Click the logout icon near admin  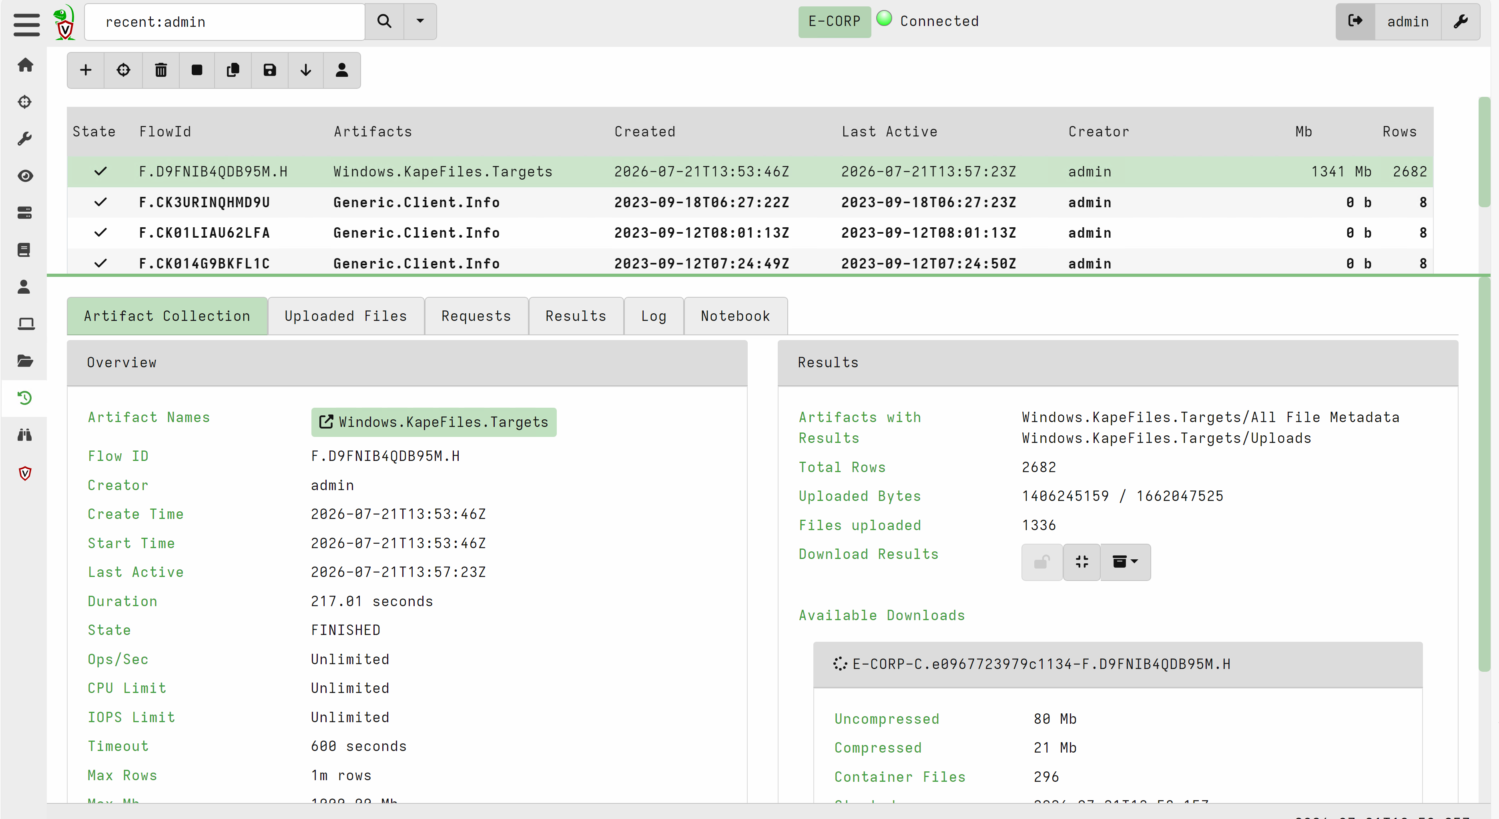coord(1355,22)
